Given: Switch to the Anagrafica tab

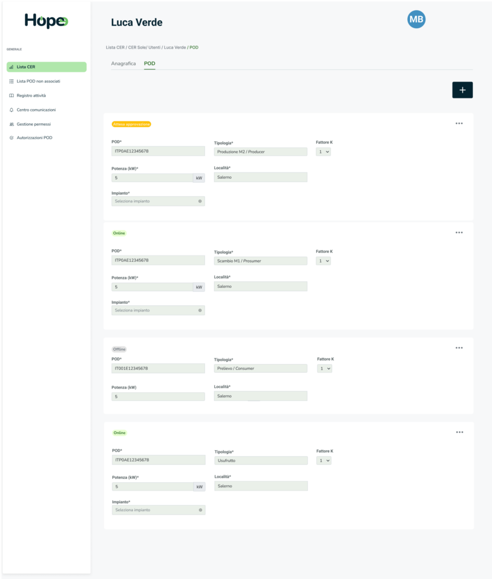Looking at the screenshot, I should pos(123,63).
